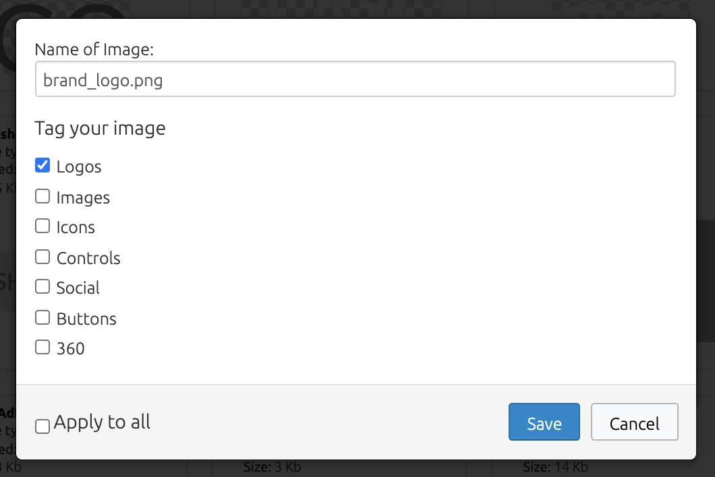Click the Controls label text
The height and width of the screenshot is (477, 715).
pos(88,258)
